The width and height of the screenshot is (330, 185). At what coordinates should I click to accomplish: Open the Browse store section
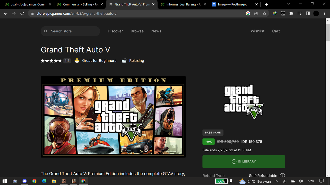[137, 31]
